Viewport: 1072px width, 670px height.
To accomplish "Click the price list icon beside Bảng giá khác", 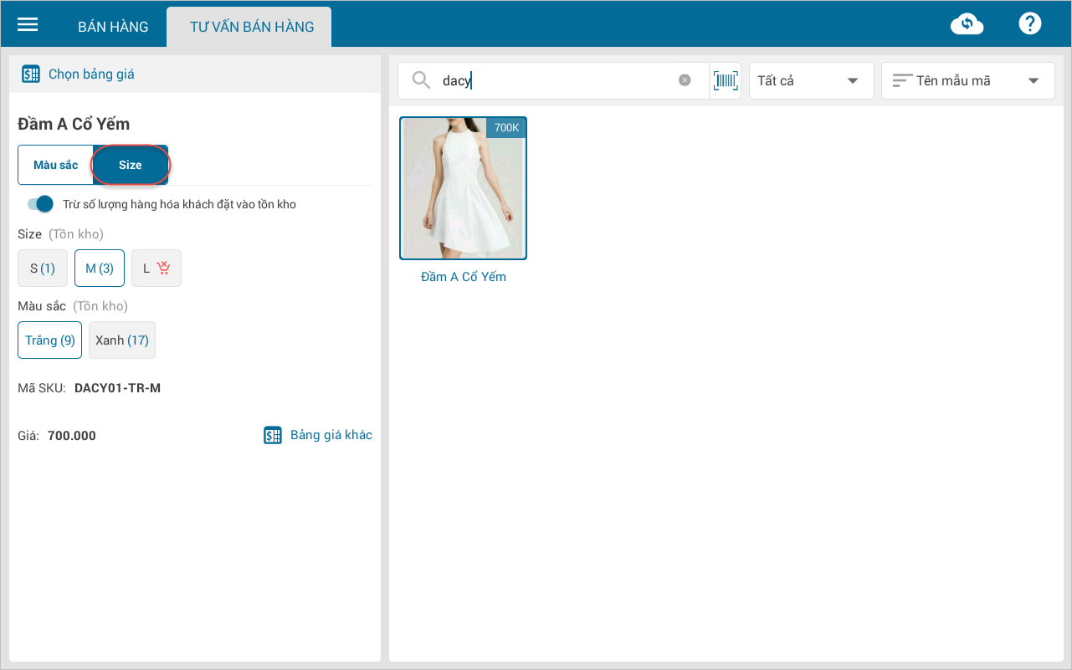I will click(x=273, y=435).
